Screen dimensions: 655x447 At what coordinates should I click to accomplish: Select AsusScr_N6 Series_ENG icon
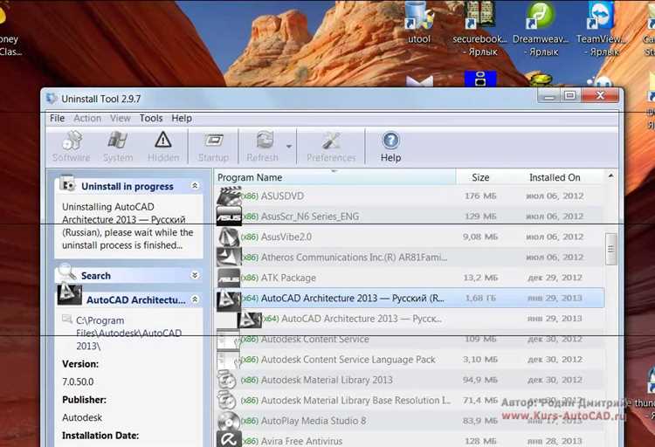(x=229, y=217)
